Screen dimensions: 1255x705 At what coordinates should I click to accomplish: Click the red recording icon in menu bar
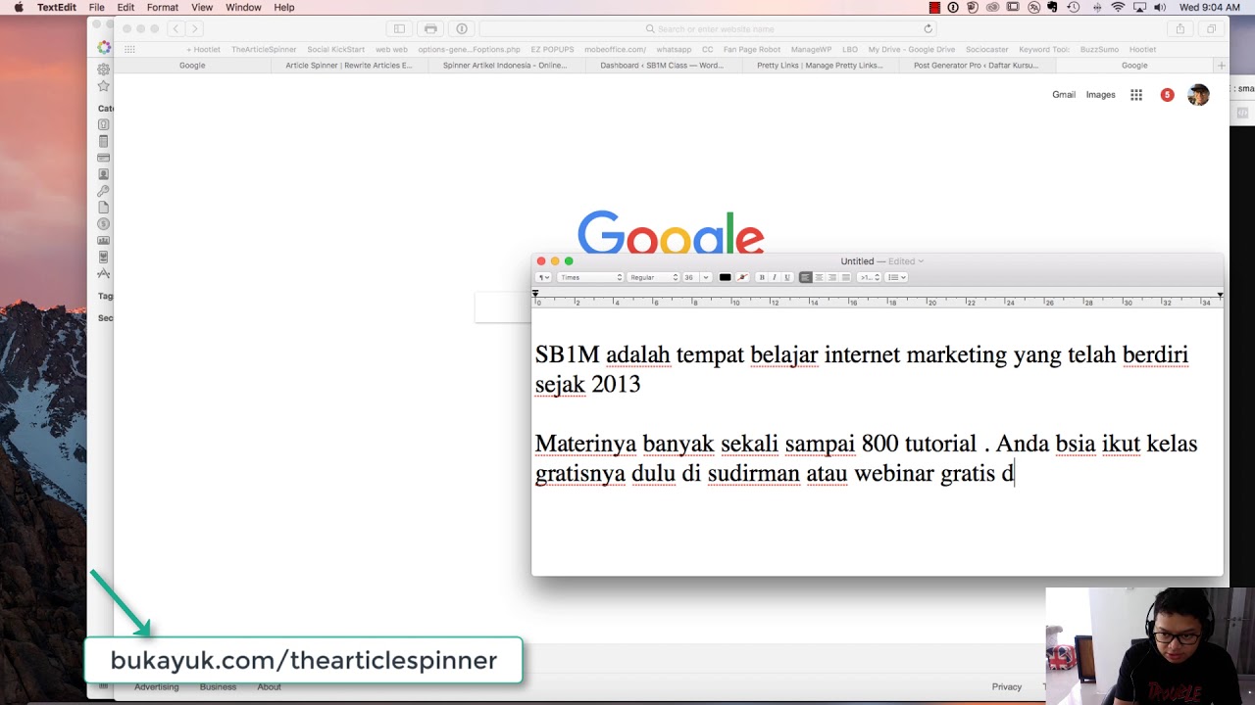(934, 7)
